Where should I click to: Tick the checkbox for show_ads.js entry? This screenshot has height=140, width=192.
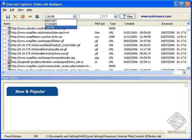[4, 62]
